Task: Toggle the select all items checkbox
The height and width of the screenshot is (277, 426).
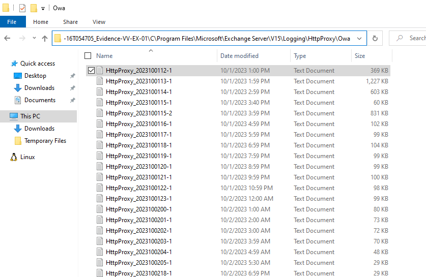Action: click(x=88, y=55)
